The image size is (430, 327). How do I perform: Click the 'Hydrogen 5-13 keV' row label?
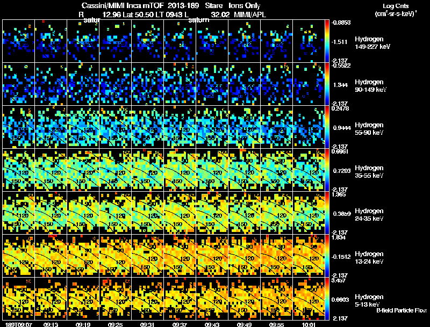(369, 301)
